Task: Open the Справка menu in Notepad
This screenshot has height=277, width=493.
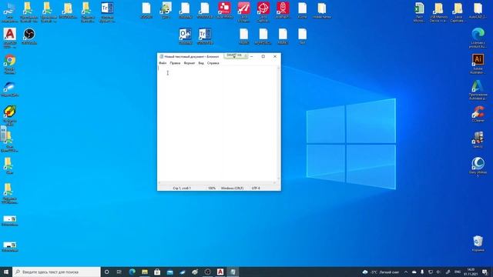Action: pyautogui.click(x=213, y=63)
